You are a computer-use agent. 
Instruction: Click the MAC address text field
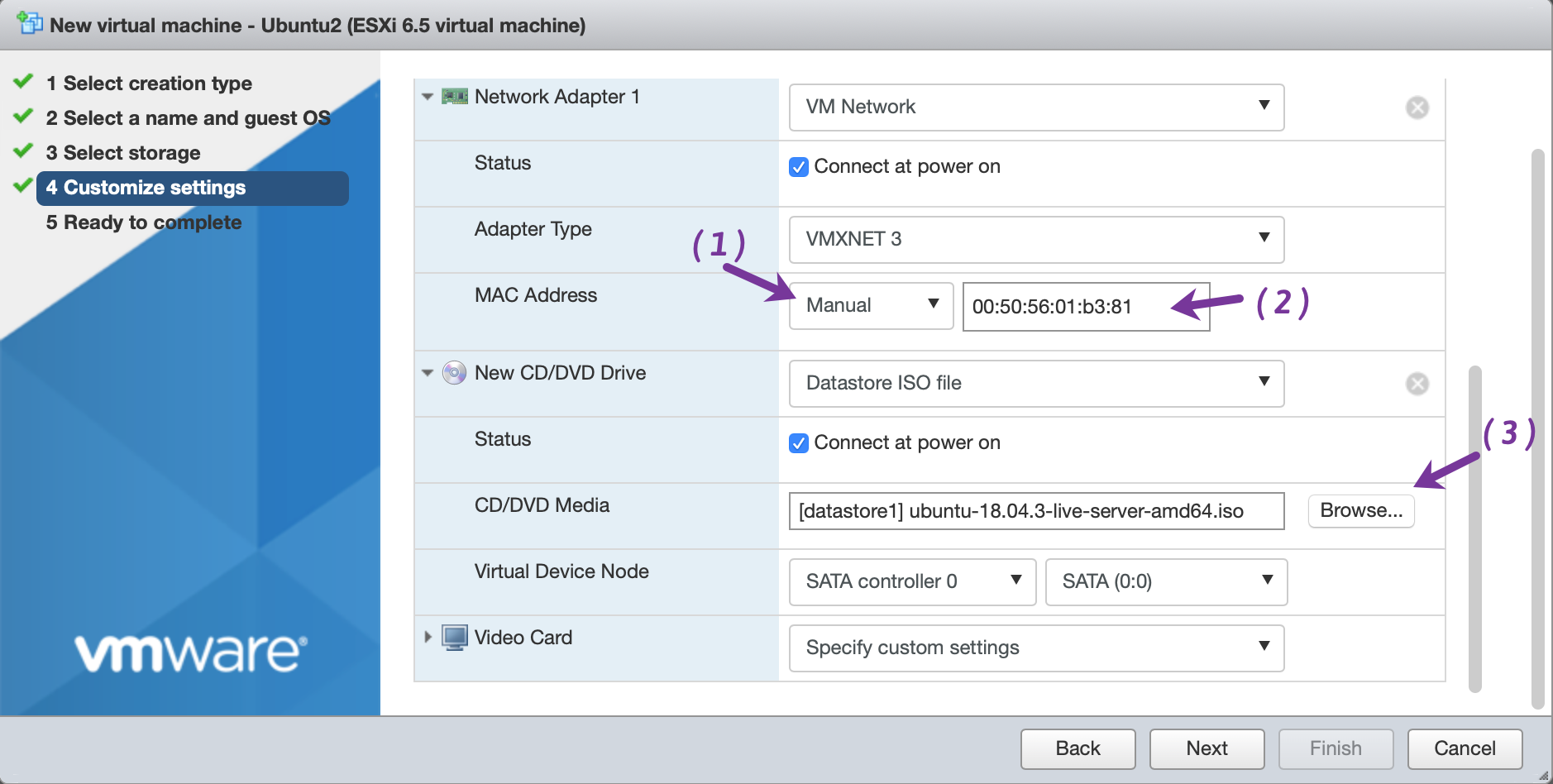pyautogui.click(x=1067, y=307)
